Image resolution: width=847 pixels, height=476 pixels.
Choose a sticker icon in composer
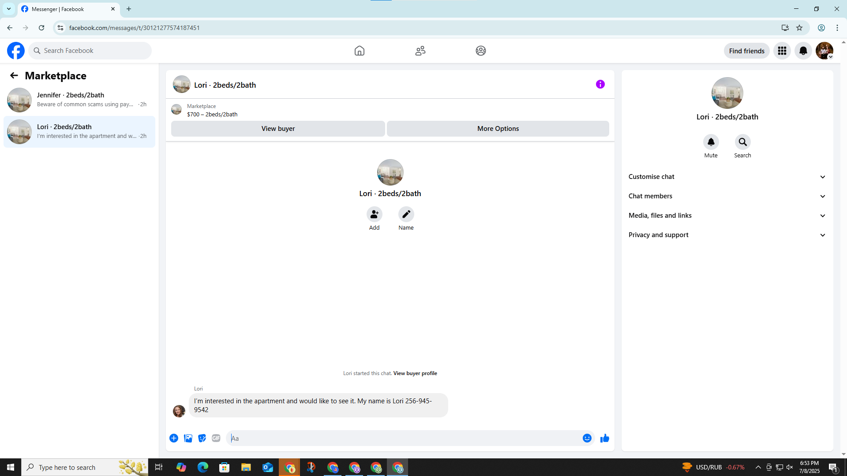coord(202,438)
